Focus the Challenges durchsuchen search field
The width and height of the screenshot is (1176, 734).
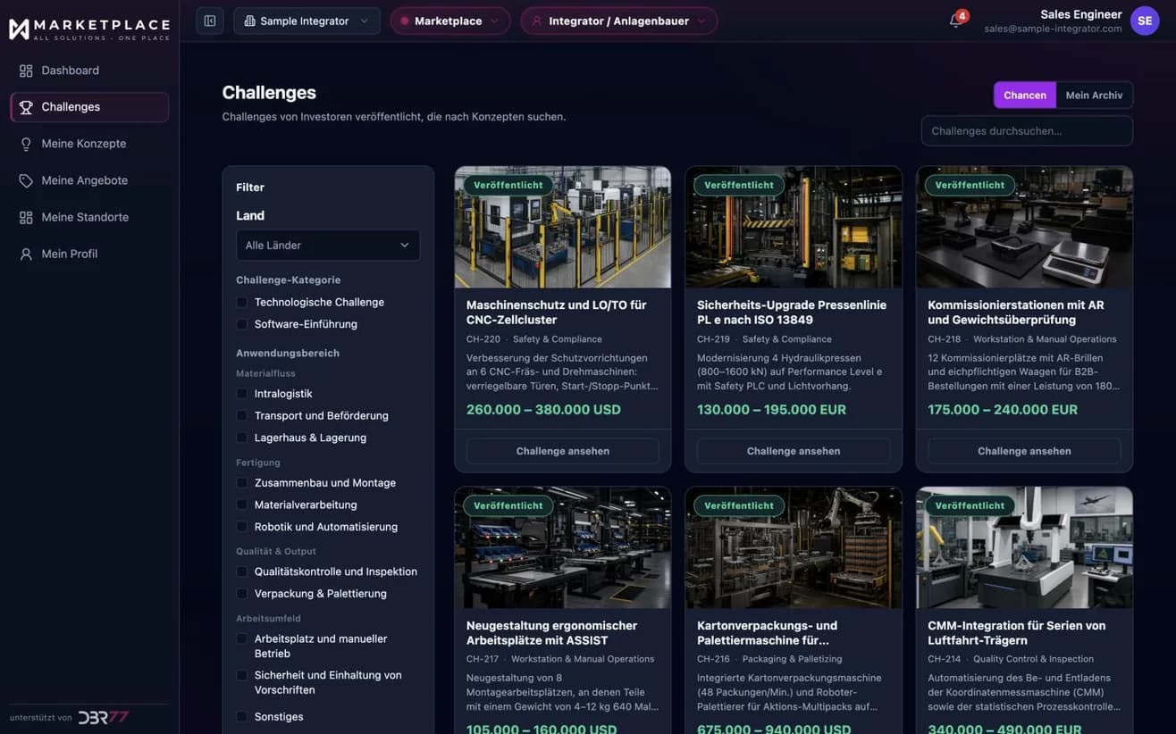(1027, 131)
